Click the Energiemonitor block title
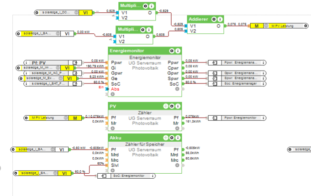The image size is (311, 196). click(x=127, y=51)
